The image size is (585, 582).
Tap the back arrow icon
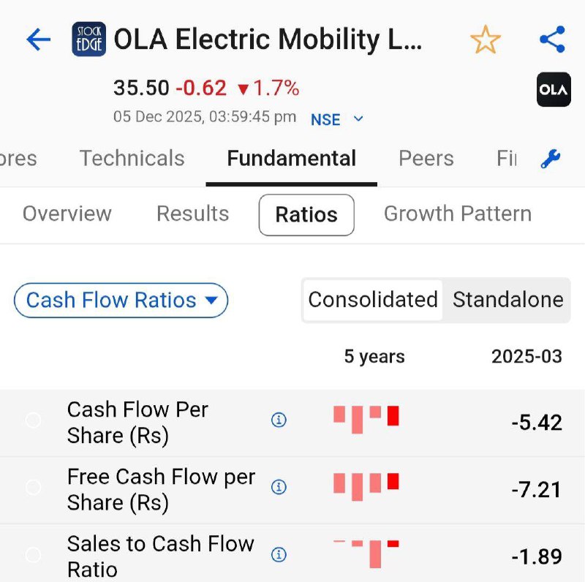(x=38, y=39)
